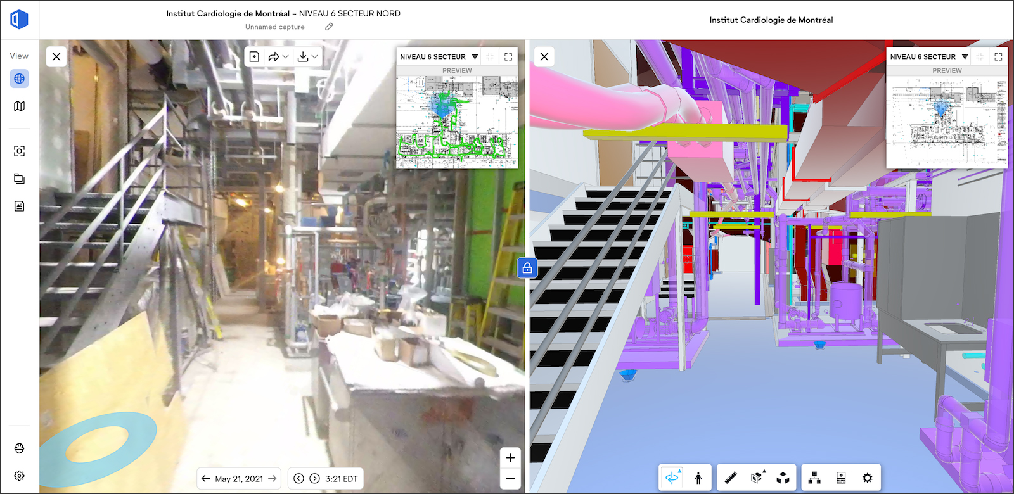Open the download options dropdown

point(307,57)
